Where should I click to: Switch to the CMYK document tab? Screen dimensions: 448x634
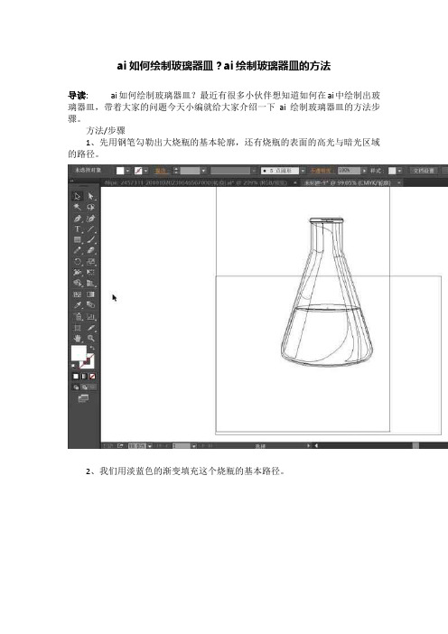point(348,182)
